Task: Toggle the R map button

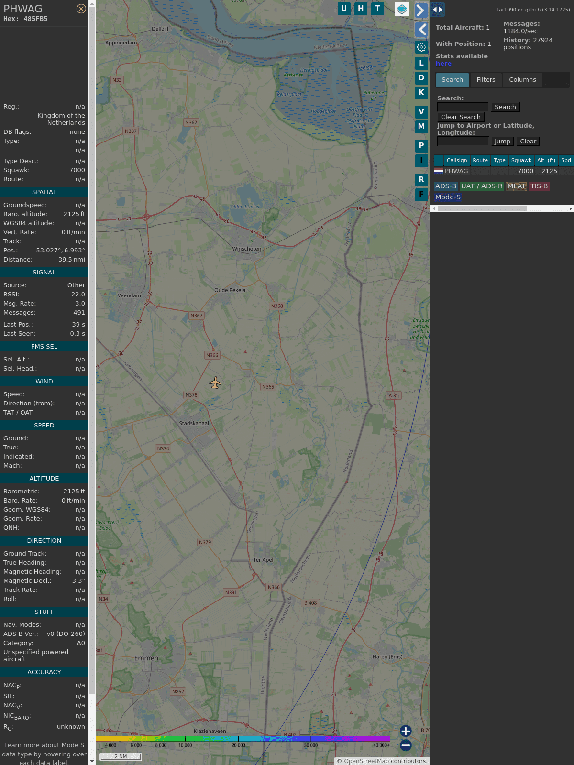Action: 421,180
